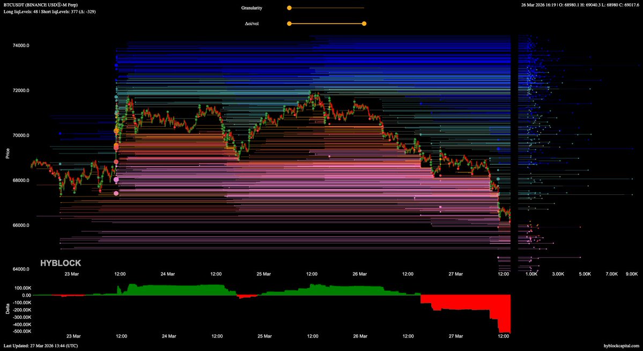This screenshot has width=643, height=351.
Task: Click 23 Mar on the price chart time axis
Action: pyautogui.click(x=72, y=274)
